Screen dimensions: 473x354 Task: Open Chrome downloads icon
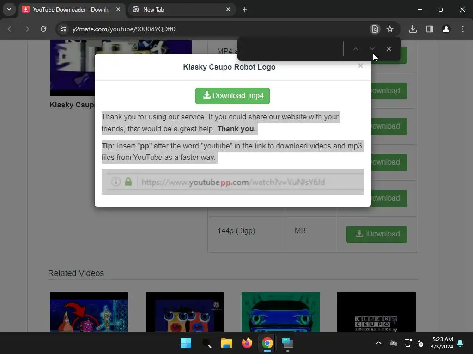click(x=413, y=29)
